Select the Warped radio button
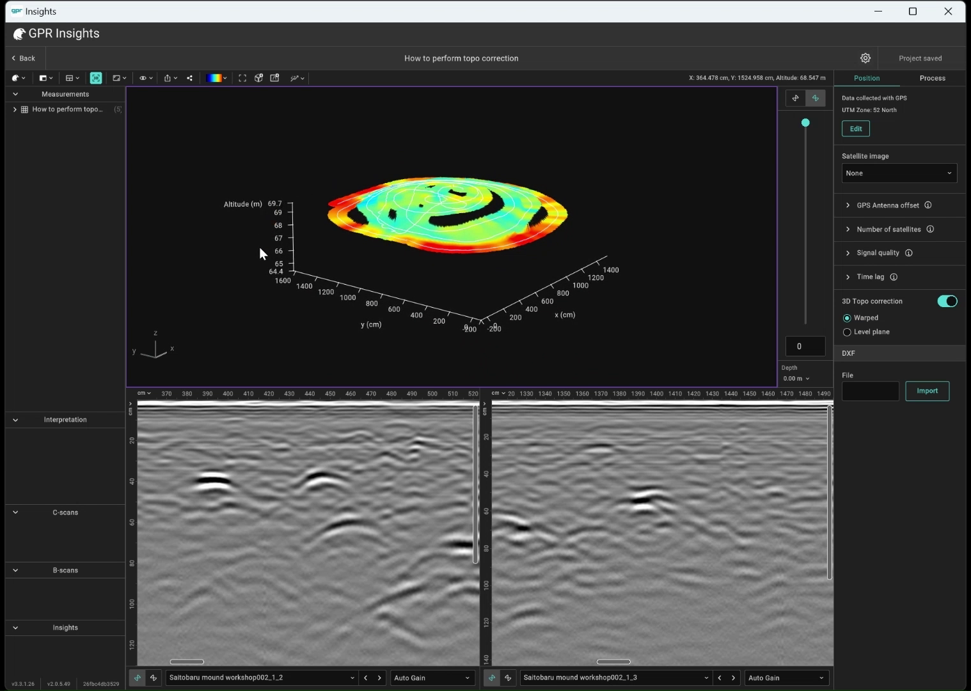 point(847,317)
